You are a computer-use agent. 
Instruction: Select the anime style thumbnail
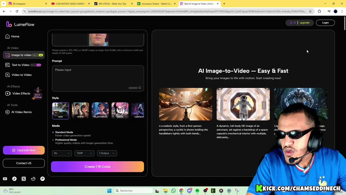[80, 111]
